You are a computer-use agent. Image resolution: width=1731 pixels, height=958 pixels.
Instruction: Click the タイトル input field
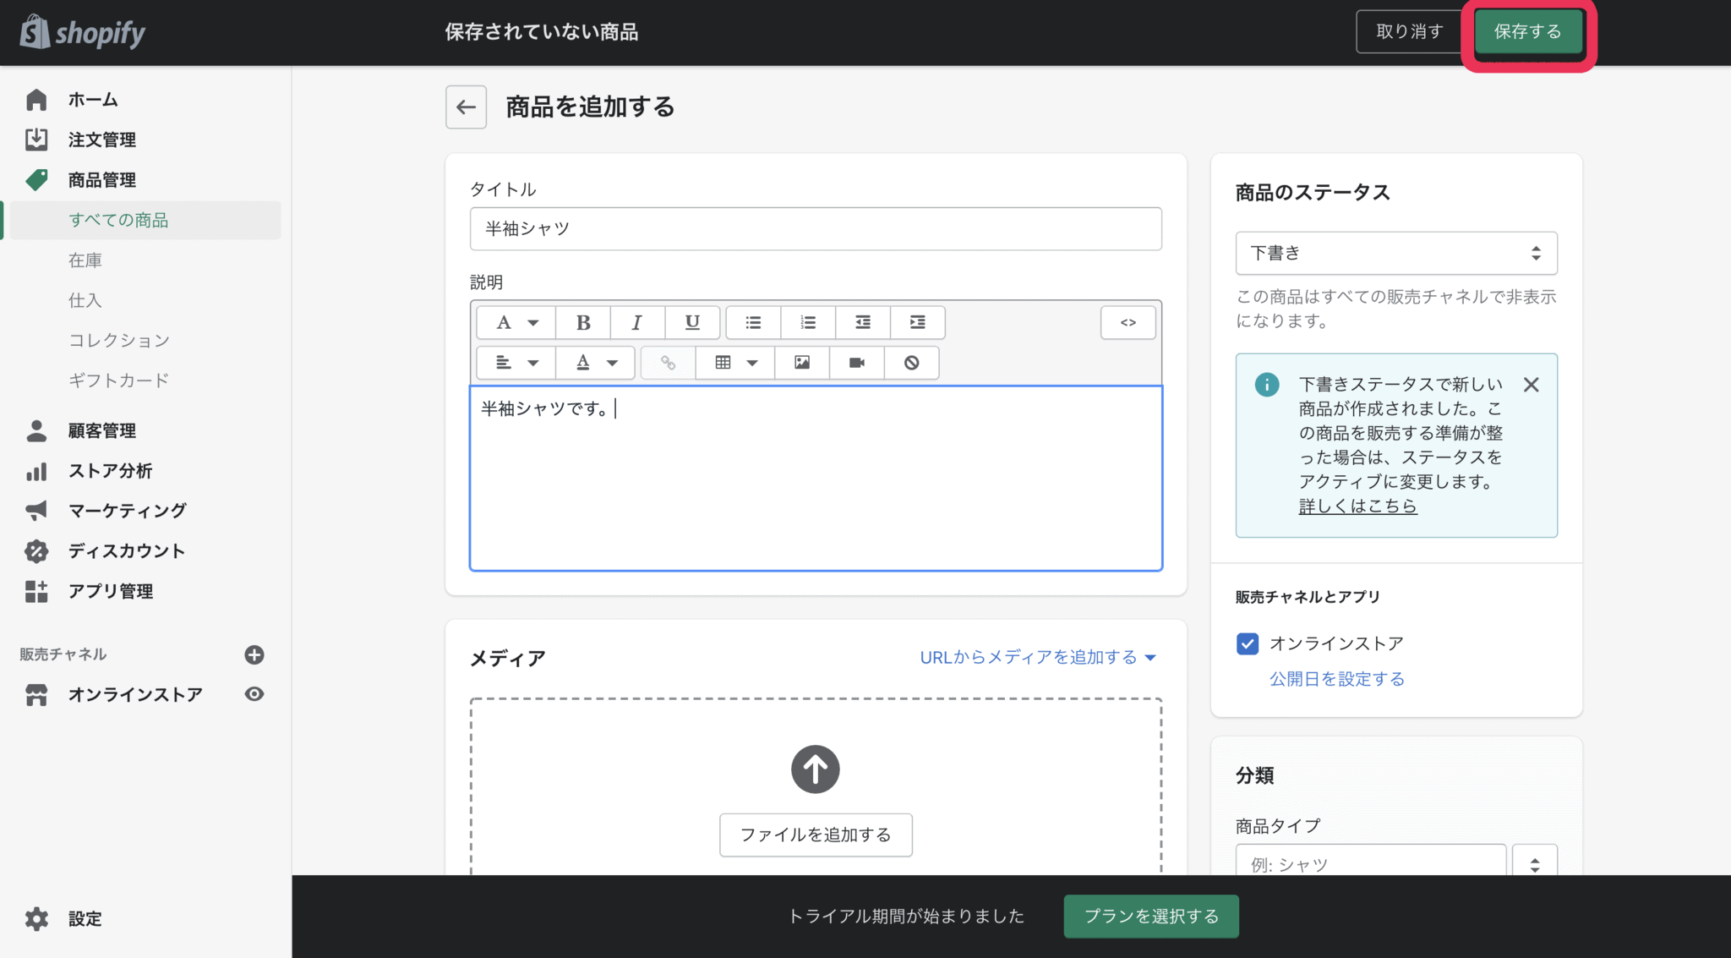816,228
